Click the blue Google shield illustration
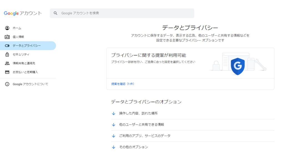Screen dimensions: 284x160 [x=238, y=66]
